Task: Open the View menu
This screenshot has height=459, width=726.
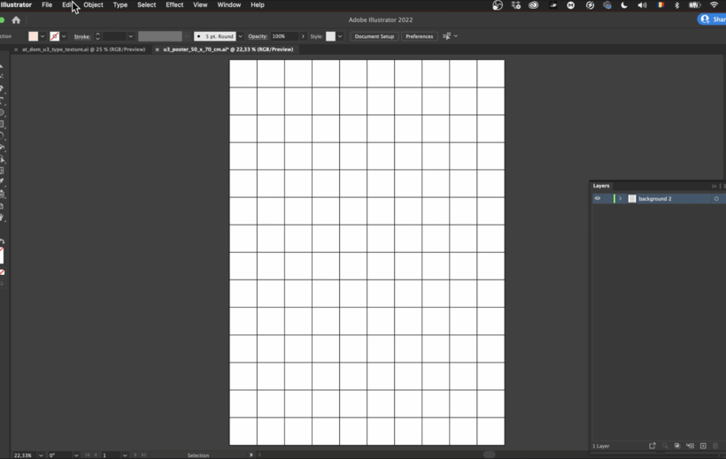Action: 200,5
